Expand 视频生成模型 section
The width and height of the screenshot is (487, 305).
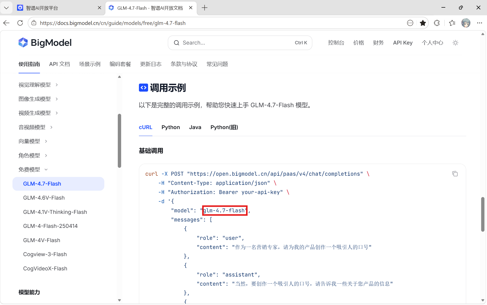click(38, 113)
